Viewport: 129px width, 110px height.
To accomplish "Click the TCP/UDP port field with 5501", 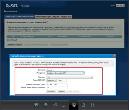I will 62,80.
